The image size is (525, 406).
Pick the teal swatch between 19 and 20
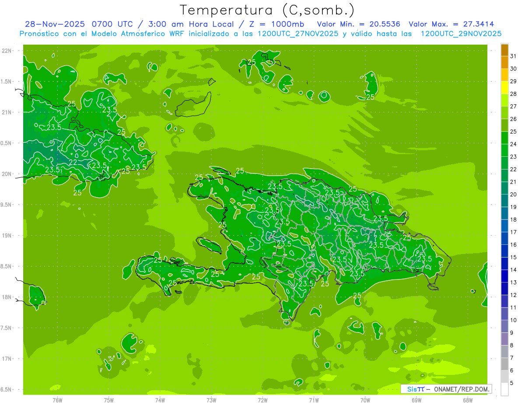click(504, 201)
